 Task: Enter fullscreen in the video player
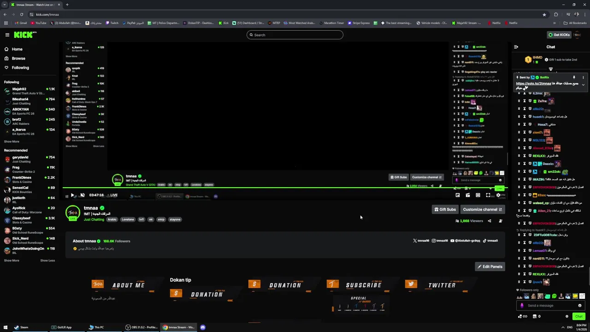tap(488, 195)
